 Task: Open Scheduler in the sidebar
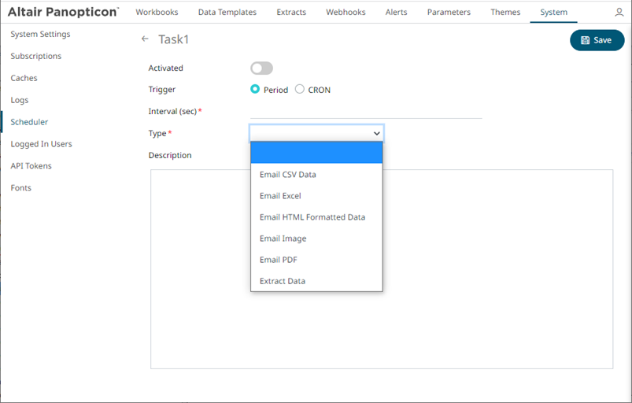(x=29, y=122)
